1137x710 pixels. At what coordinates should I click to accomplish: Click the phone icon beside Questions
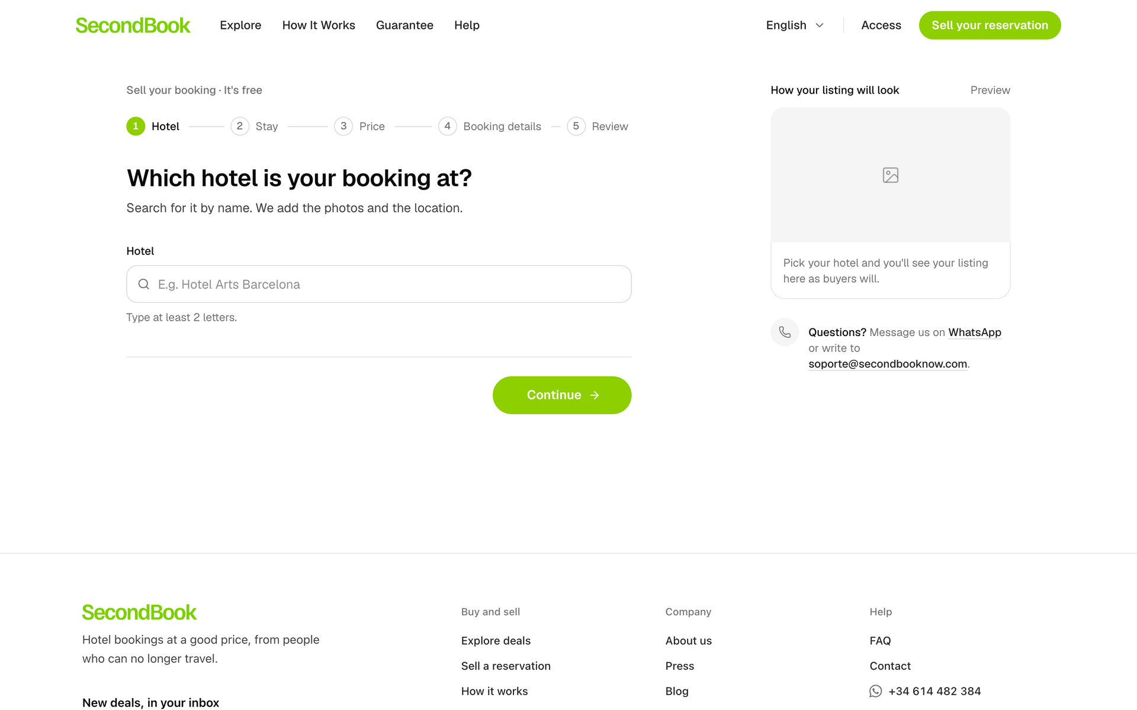[785, 333]
